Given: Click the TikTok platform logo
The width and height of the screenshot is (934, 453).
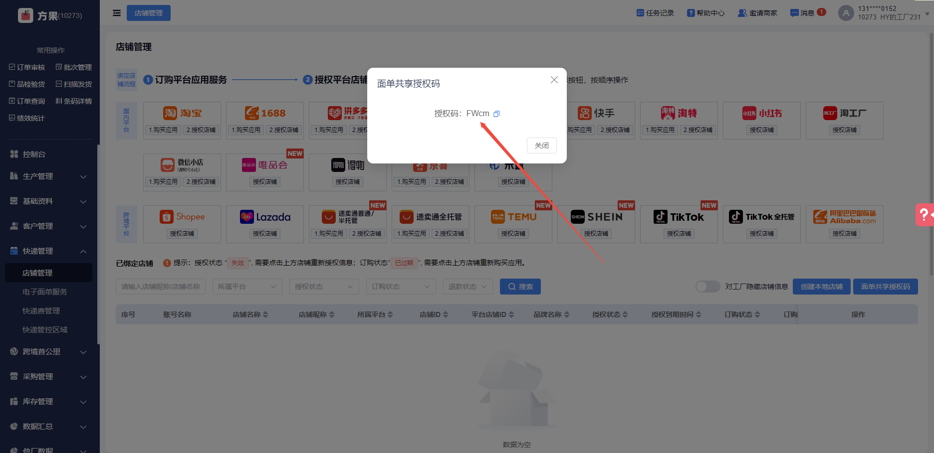Looking at the screenshot, I should click(x=679, y=217).
